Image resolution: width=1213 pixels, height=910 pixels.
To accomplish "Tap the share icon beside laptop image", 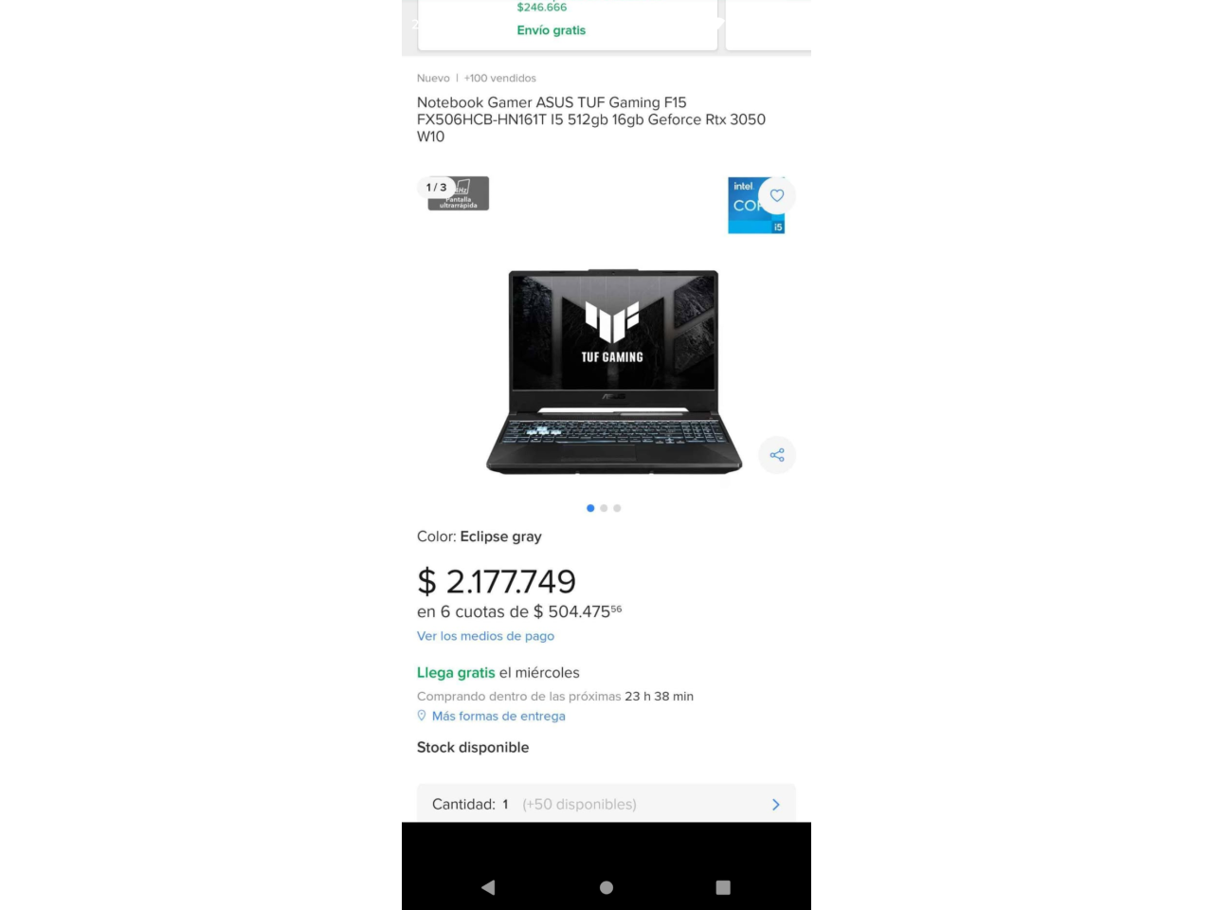I will [x=777, y=455].
